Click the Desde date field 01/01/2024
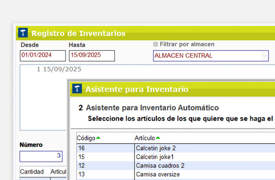 43,56
